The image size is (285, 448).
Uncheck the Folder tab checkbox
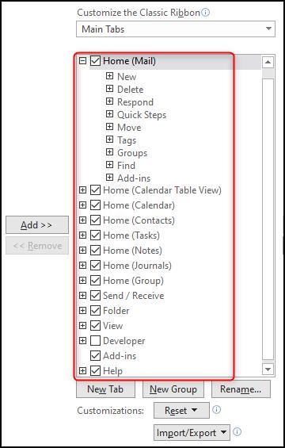[x=95, y=310]
